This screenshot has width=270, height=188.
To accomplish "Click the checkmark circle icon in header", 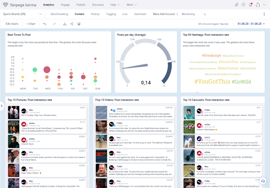I will click(x=243, y=5).
